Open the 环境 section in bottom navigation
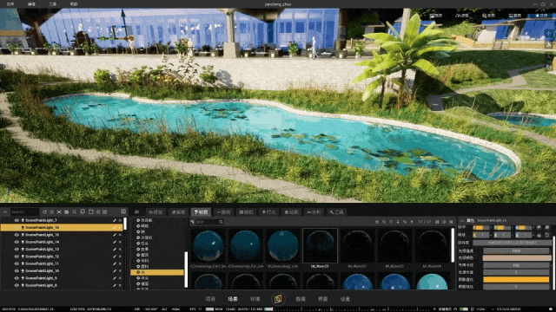The height and width of the screenshot is (312, 556). 255,299
